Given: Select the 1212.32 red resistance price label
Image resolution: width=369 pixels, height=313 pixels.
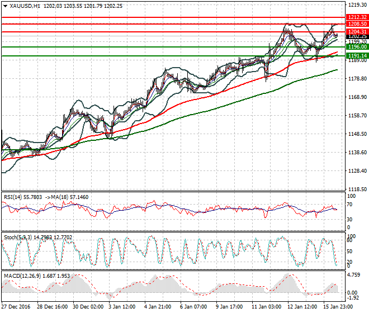Looking at the screenshot, I should (357, 17).
